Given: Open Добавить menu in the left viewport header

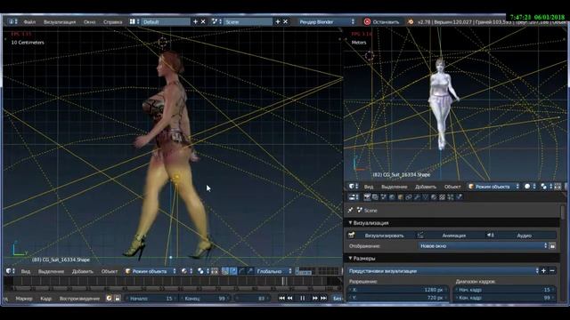Looking at the screenshot, I should click(83, 271).
